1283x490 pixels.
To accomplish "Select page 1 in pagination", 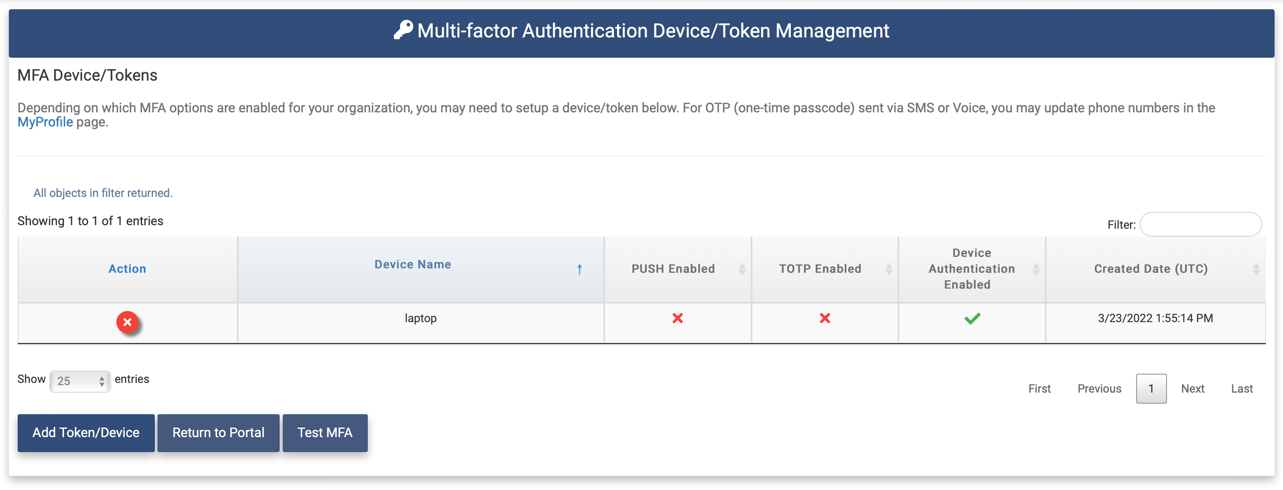I will [x=1151, y=389].
